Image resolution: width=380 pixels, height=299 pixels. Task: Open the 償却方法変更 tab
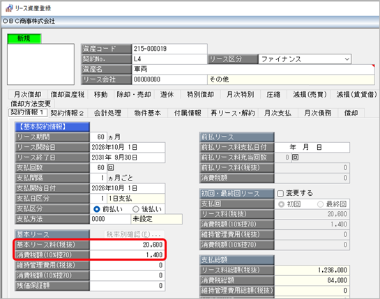coord(31,104)
